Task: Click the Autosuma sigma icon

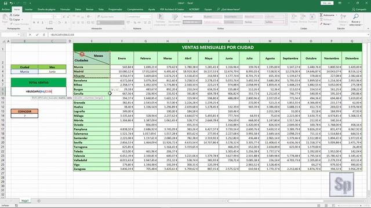Action: point(321,15)
